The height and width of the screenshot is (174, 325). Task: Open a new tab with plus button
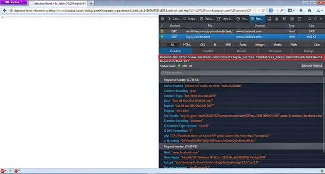pos(91,3)
